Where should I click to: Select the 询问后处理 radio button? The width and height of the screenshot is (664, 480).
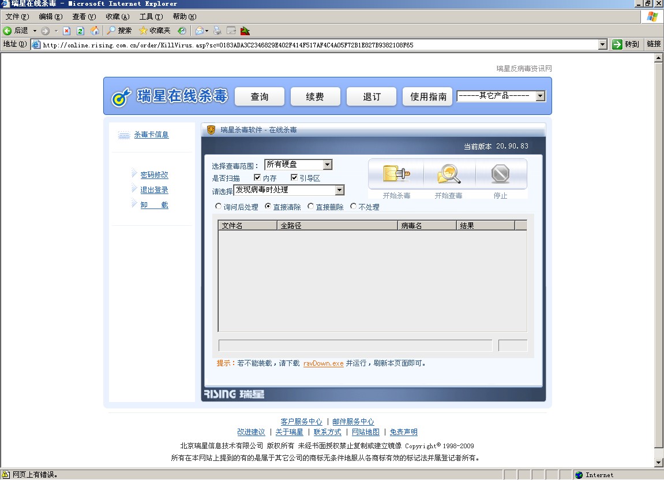218,206
